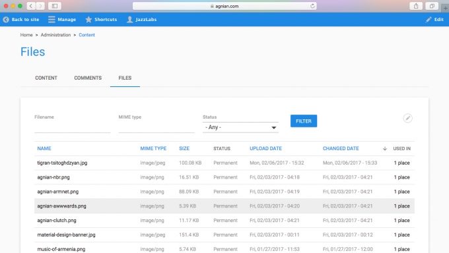Toggle the Safari sidebar icon
Viewport: 449px width, 253px height.
54,6
